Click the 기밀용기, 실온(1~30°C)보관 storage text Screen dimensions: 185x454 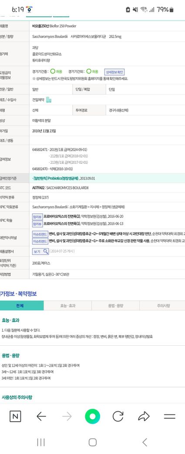pos(51,274)
